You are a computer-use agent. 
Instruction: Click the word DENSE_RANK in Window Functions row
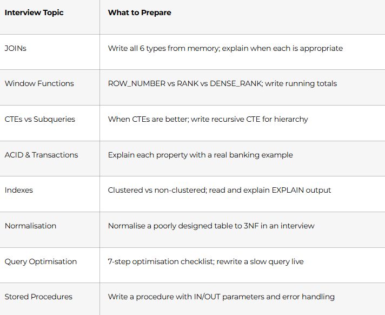[x=236, y=84]
